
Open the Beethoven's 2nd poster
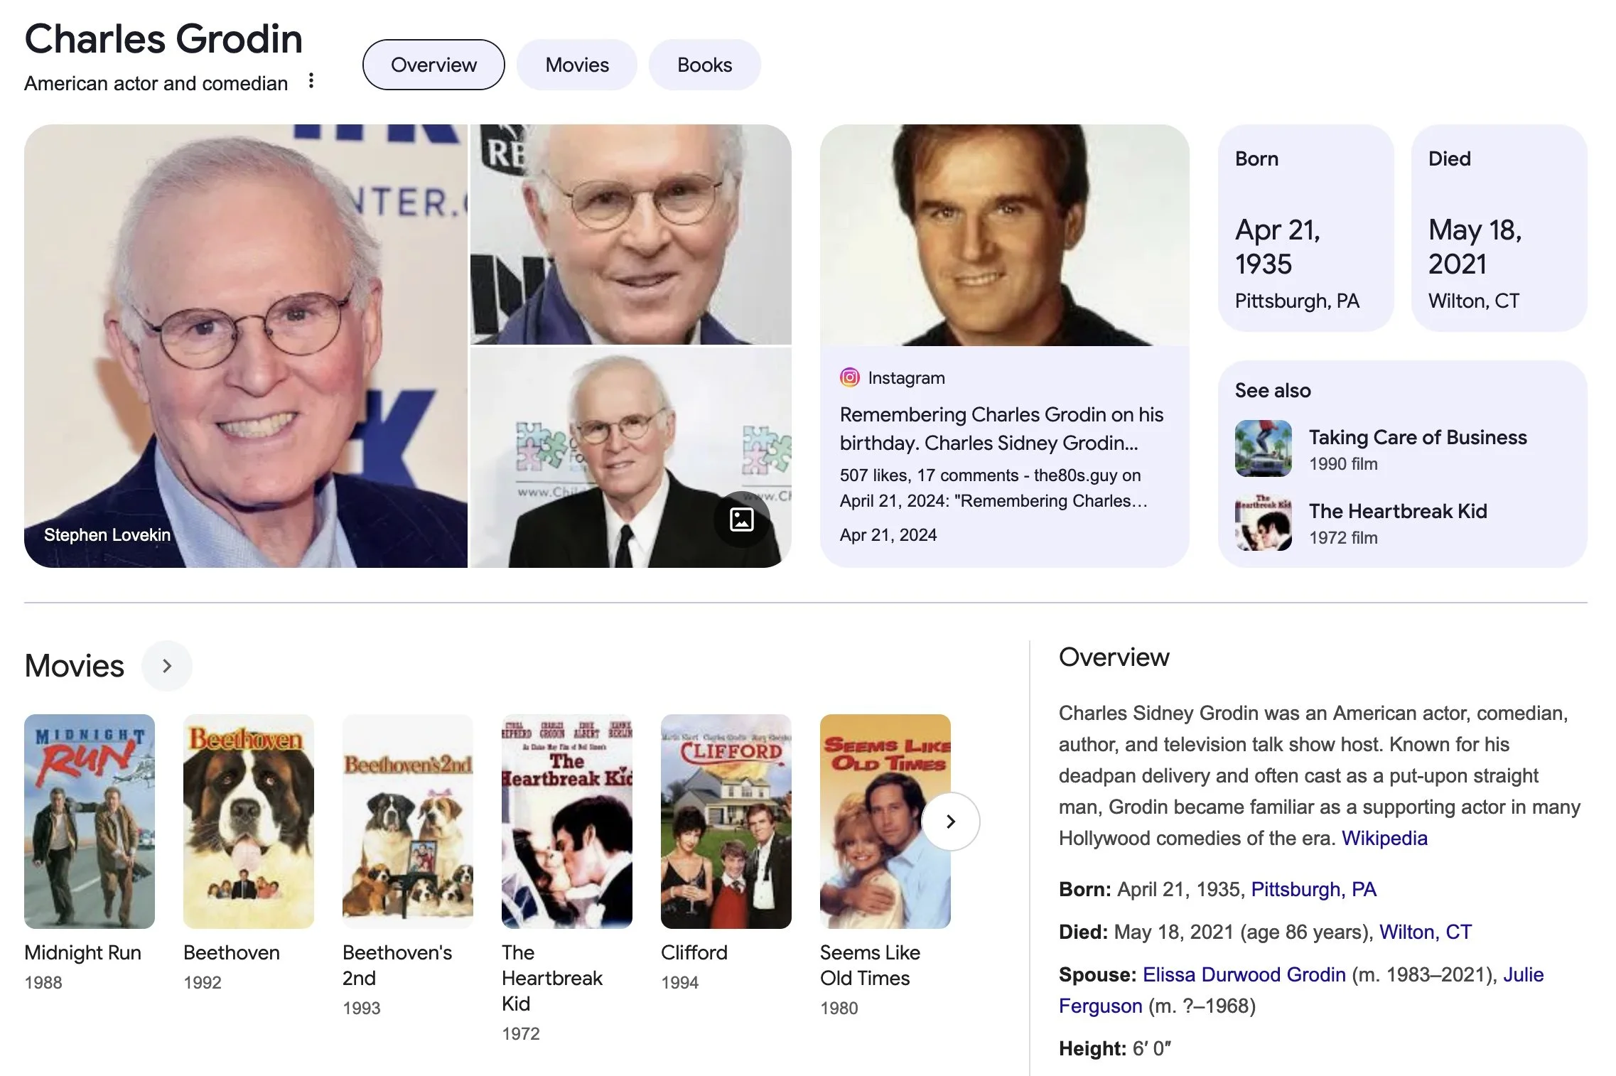(x=408, y=822)
